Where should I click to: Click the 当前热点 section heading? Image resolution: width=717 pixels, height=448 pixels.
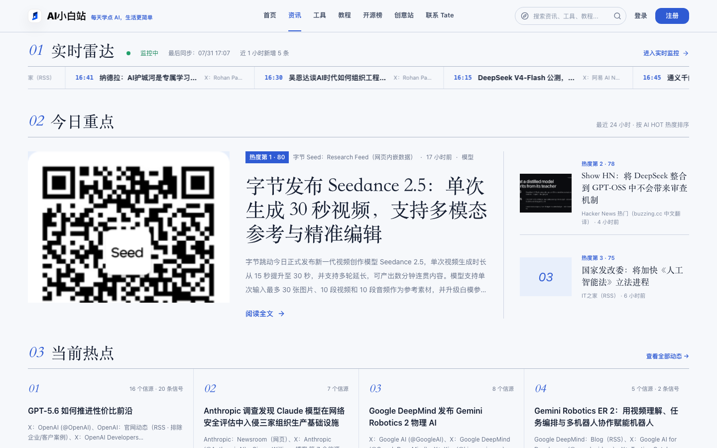tap(83, 353)
